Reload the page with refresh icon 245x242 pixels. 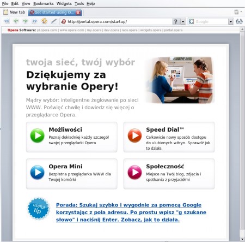tap(44, 21)
